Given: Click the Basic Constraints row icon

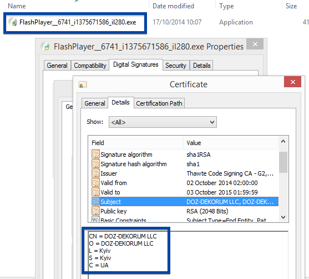Looking at the screenshot, I should pyautogui.click(x=95, y=220).
